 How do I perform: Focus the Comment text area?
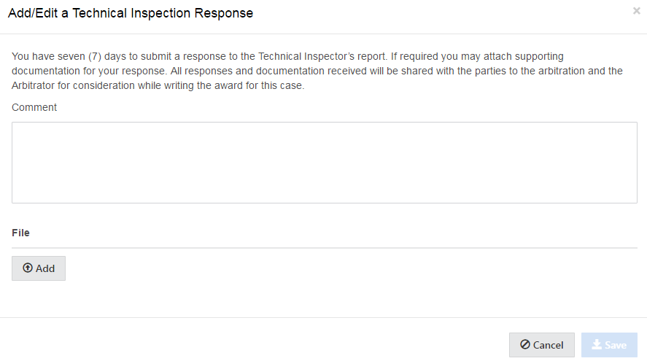(x=324, y=162)
